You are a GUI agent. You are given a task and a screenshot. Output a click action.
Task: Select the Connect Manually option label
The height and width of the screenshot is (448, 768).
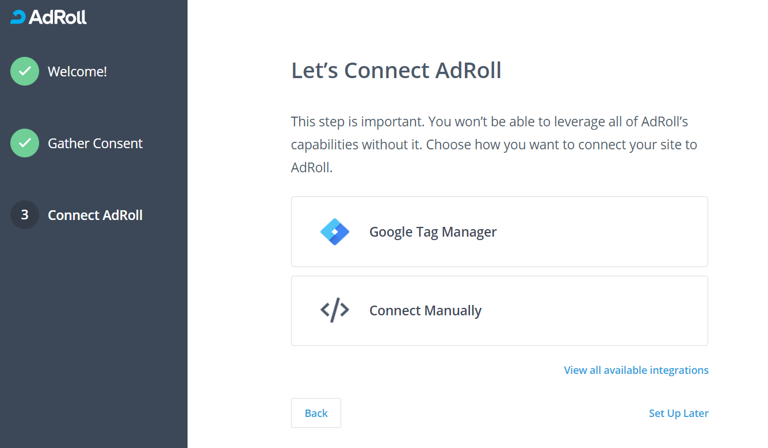[425, 311]
